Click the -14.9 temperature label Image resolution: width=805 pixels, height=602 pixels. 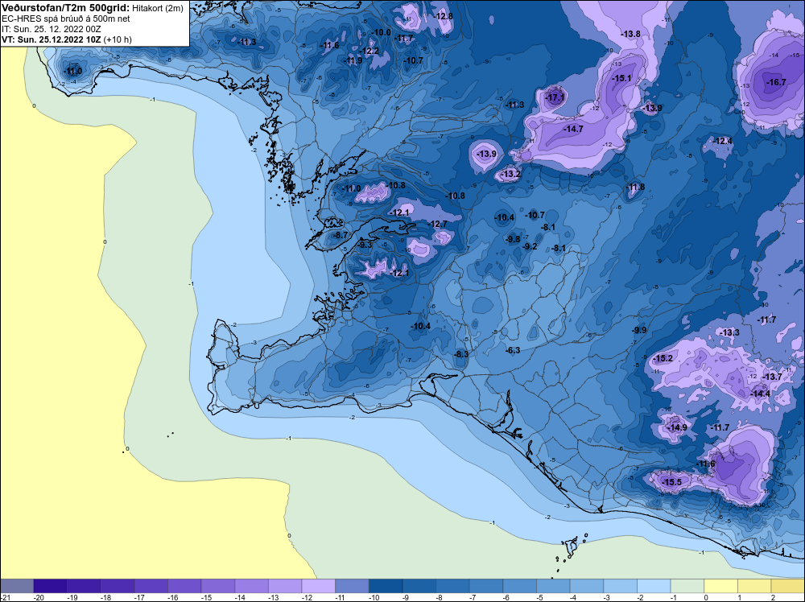coord(677,427)
